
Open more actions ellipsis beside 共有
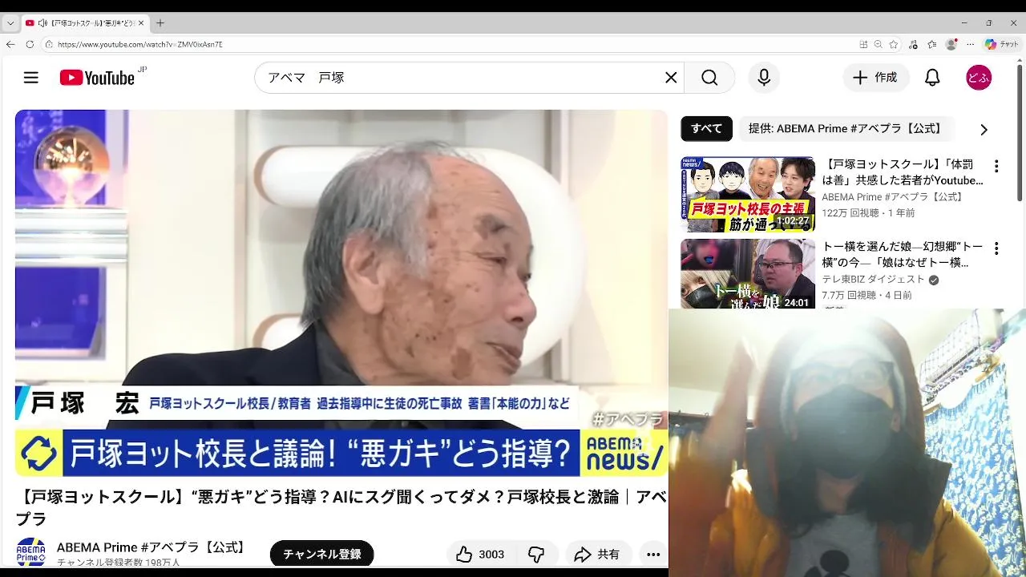tap(653, 555)
